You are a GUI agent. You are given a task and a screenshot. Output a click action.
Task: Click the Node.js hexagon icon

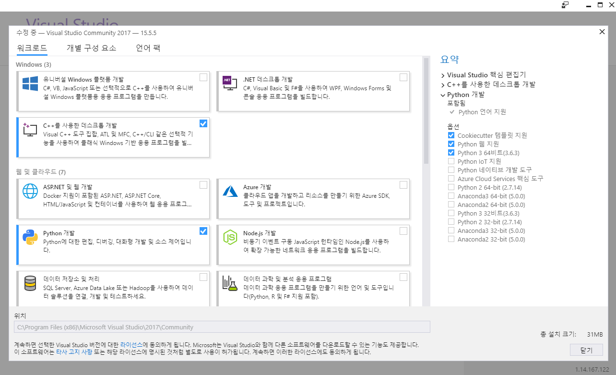[x=230, y=237]
